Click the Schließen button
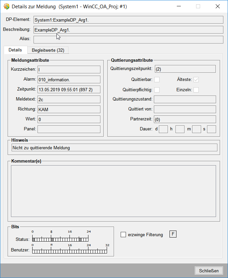 pyautogui.click(x=209, y=271)
